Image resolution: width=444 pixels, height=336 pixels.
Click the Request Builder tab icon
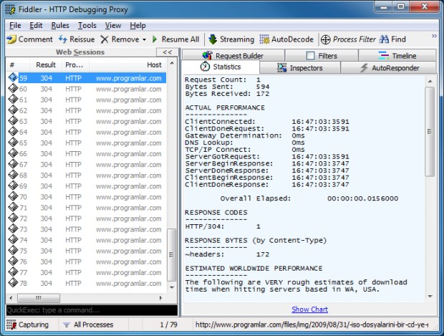coord(208,56)
